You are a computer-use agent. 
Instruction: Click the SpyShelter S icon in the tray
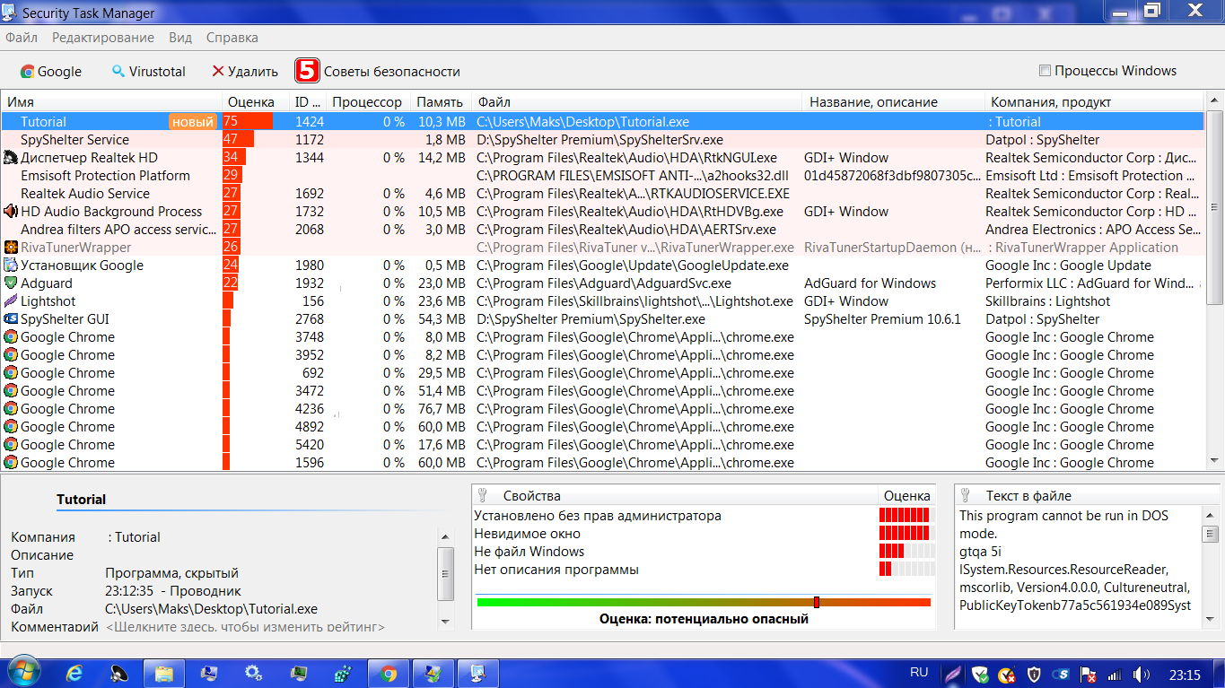[x=1062, y=674]
